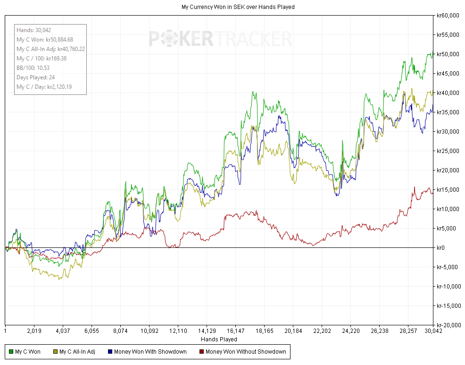Click the kr0 y-axis label

[442, 248]
